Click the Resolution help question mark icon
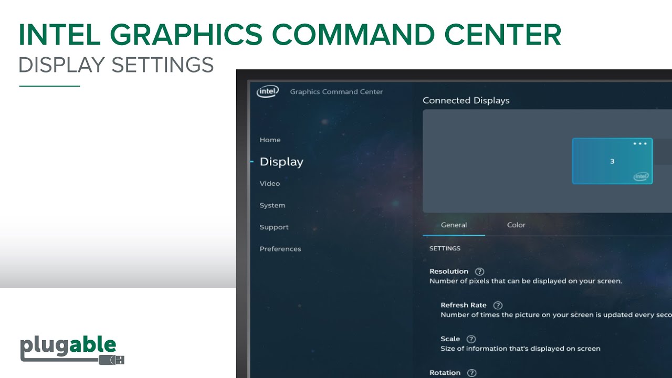Image resolution: width=672 pixels, height=378 pixels. (x=479, y=271)
